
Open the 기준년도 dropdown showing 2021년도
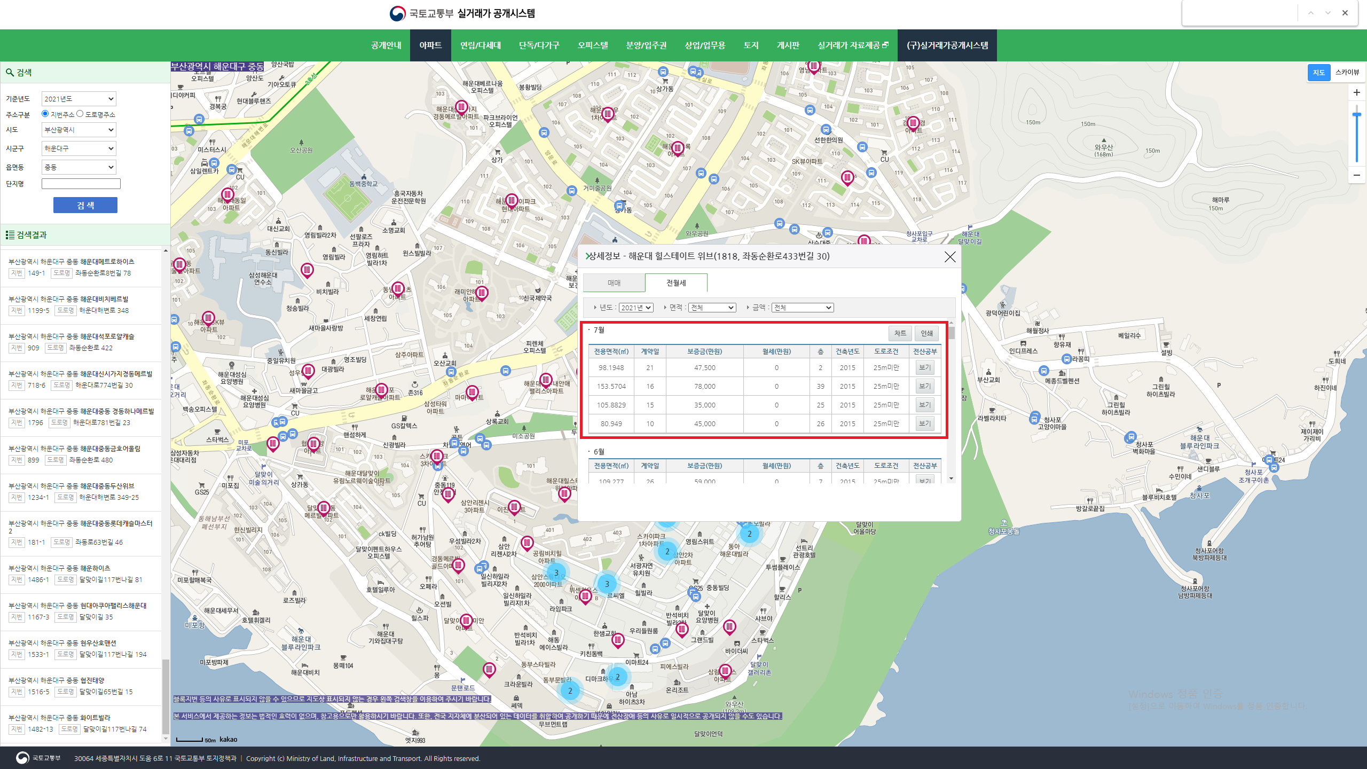click(78, 99)
